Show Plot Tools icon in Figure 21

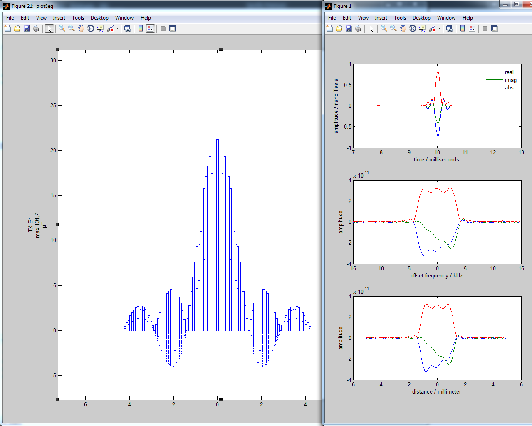tap(173, 28)
